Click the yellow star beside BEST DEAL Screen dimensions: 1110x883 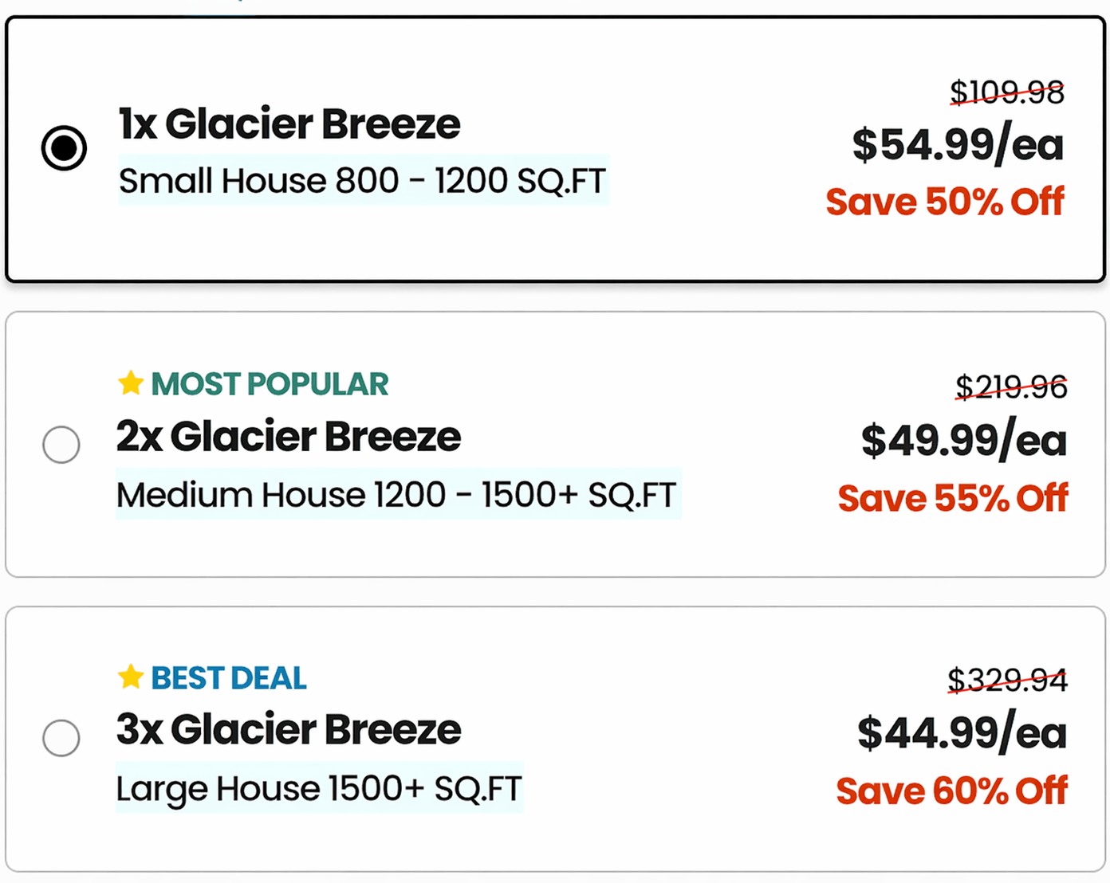[130, 677]
